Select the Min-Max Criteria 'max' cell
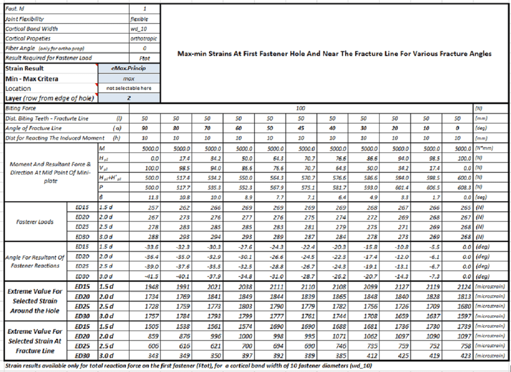This screenshot has height=372, width=511. (x=129, y=79)
